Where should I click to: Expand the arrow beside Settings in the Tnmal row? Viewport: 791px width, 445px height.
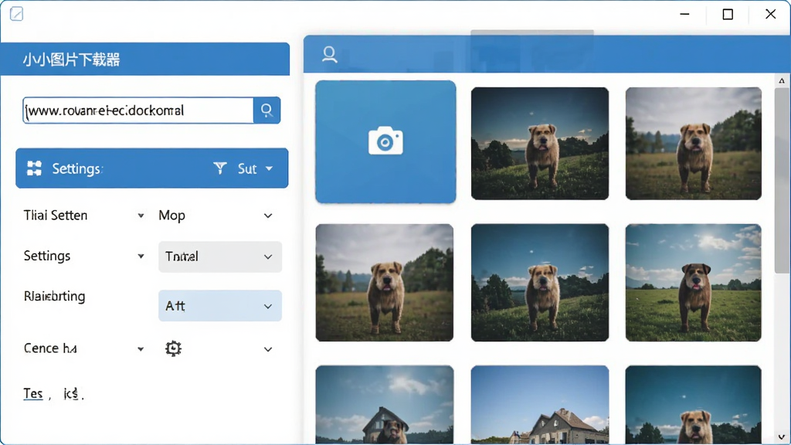(141, 256)
